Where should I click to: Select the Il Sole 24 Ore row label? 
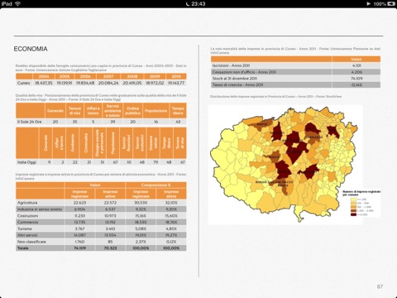[30, 122]
